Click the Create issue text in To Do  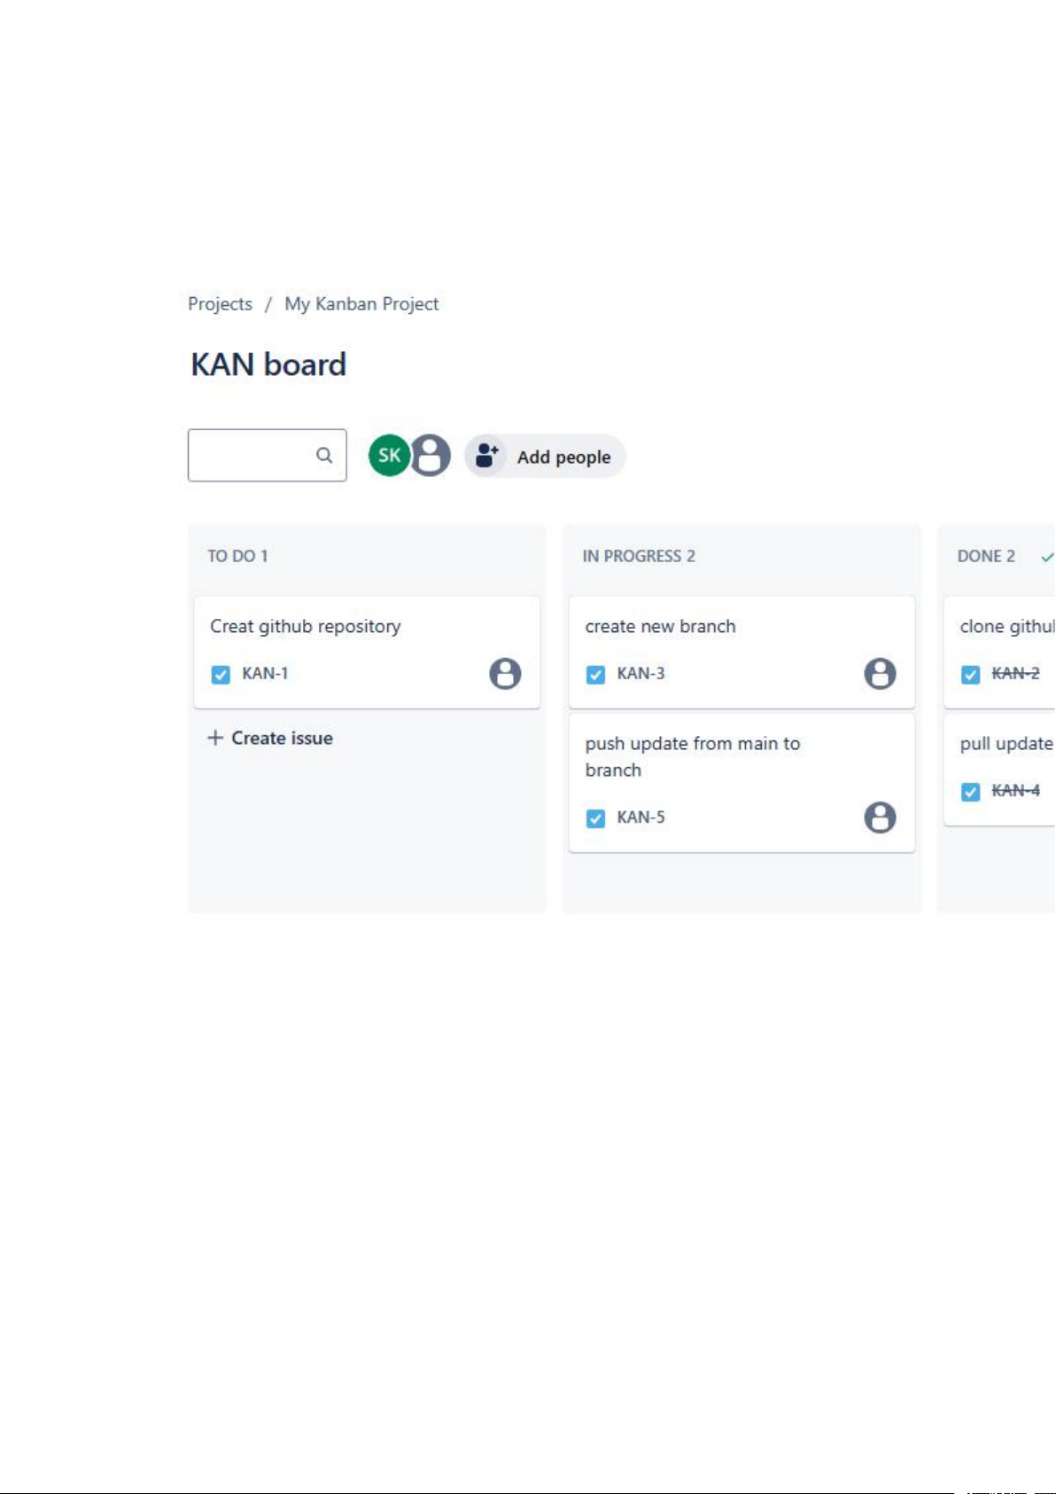tap(282, 738)
